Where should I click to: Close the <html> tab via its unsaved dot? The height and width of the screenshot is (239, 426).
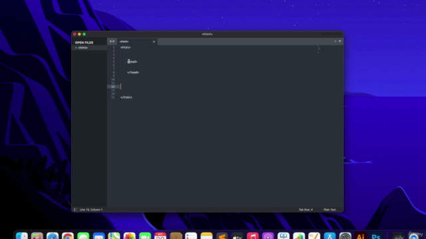(154, 41)
